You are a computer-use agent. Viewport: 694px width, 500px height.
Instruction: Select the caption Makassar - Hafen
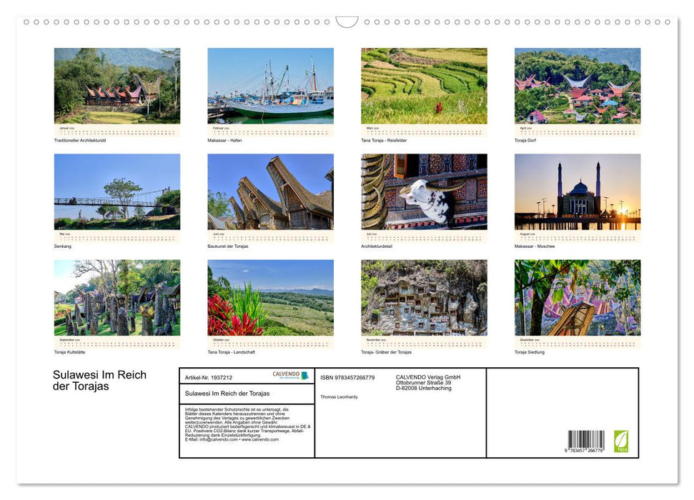223,140
